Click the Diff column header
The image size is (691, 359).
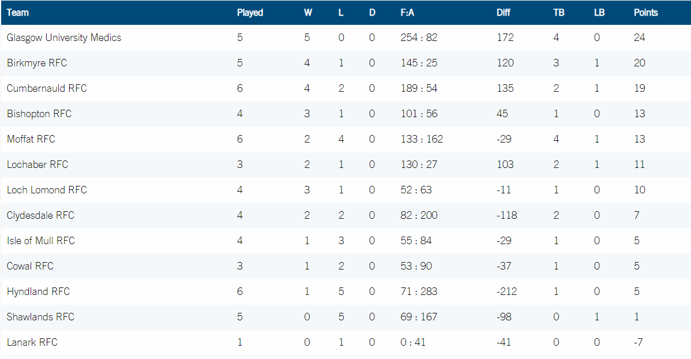(504, 13)
